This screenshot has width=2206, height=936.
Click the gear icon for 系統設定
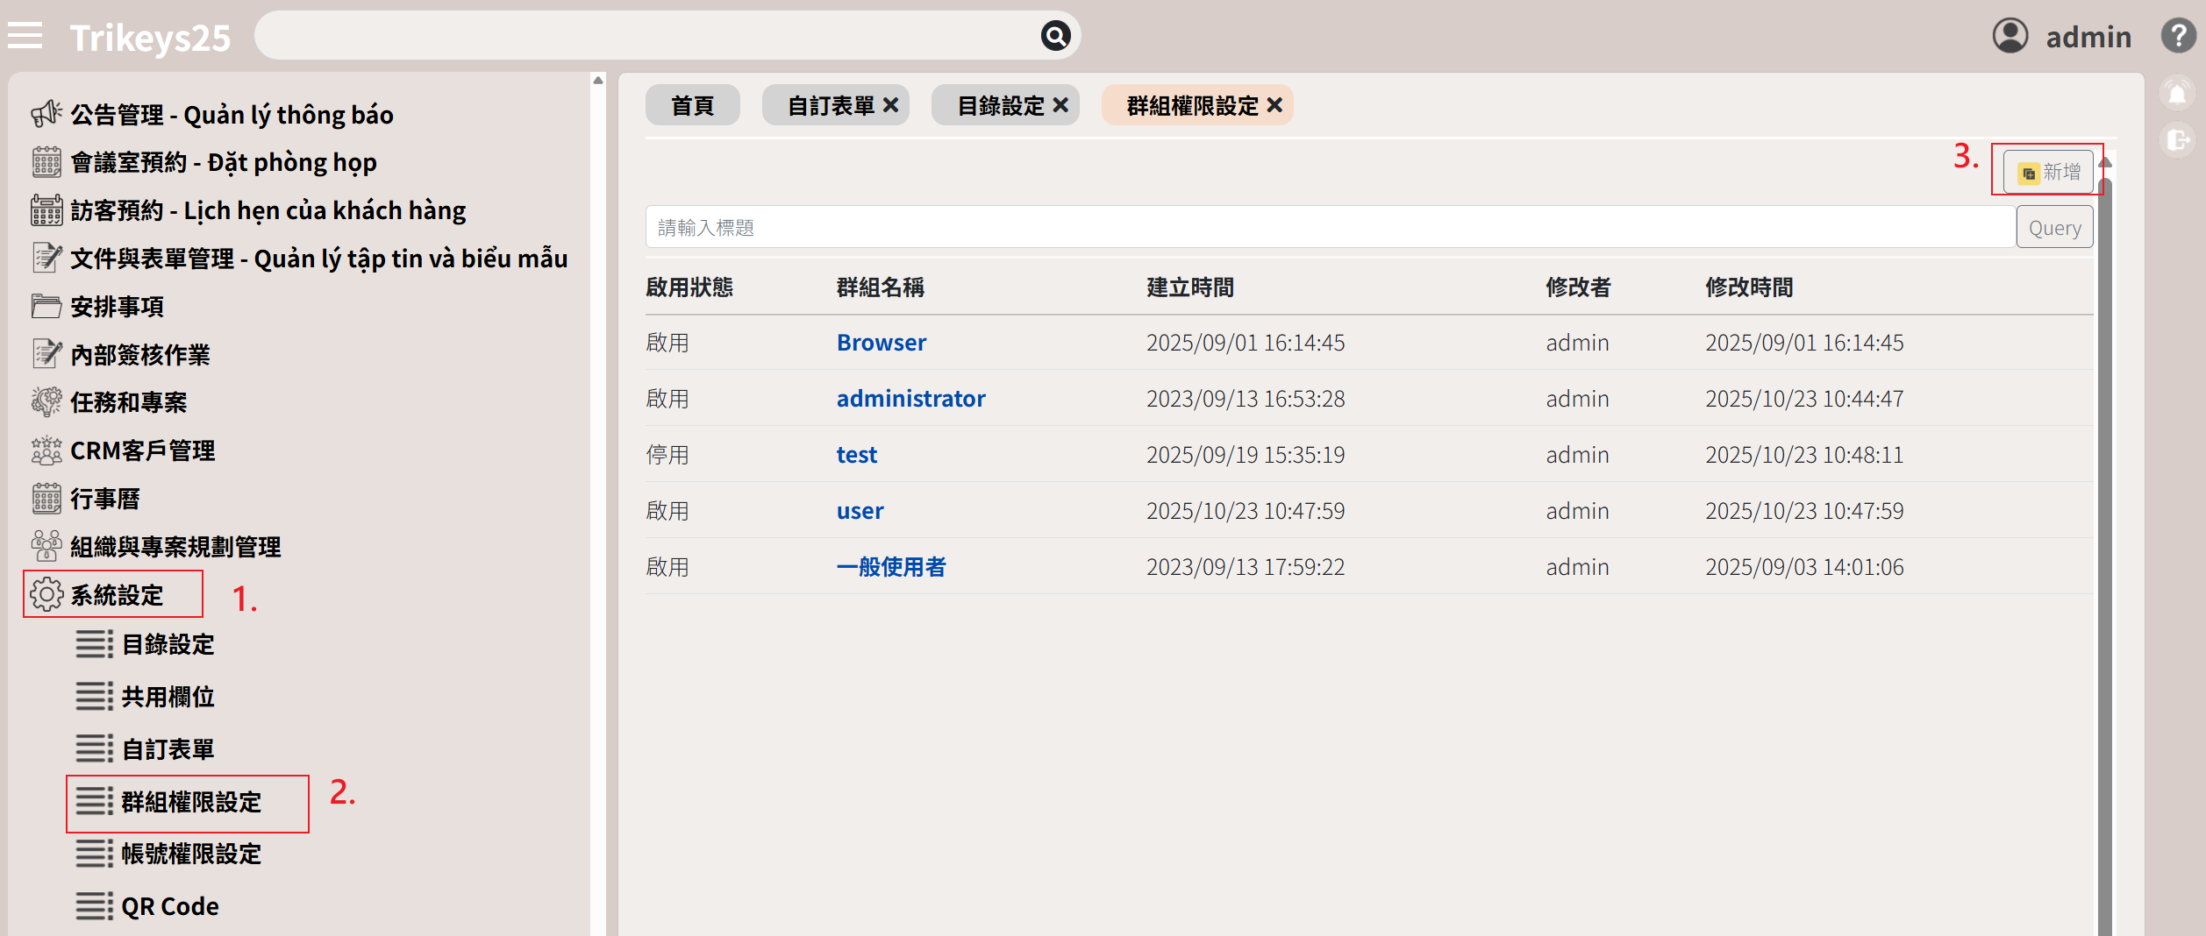(46, 594)
